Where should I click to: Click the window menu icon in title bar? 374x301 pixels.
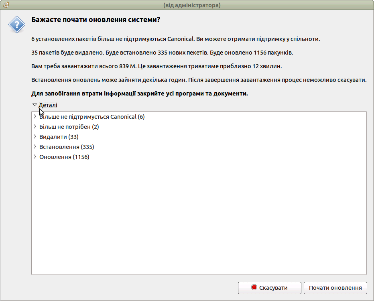(6, 5)
